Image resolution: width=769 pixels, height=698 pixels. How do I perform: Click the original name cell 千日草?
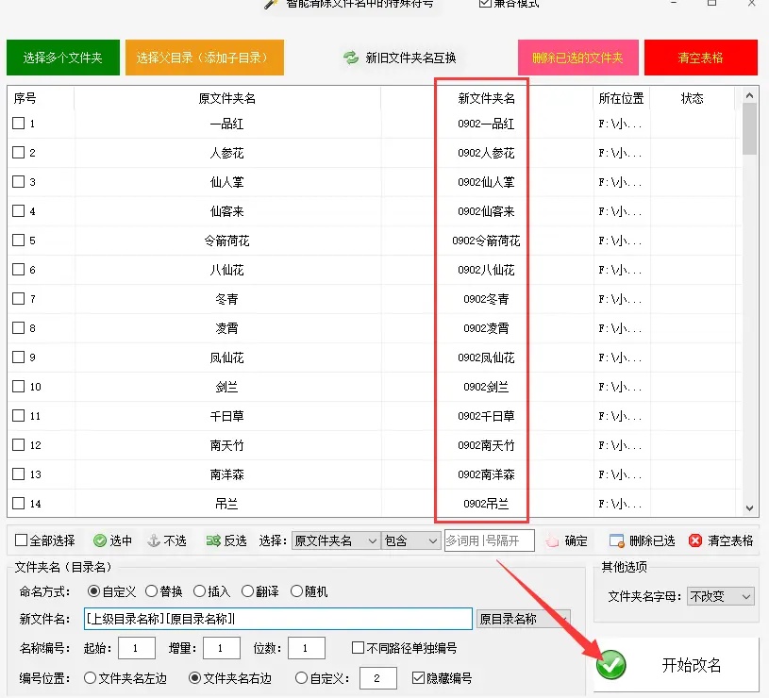(x=227, y=416)
